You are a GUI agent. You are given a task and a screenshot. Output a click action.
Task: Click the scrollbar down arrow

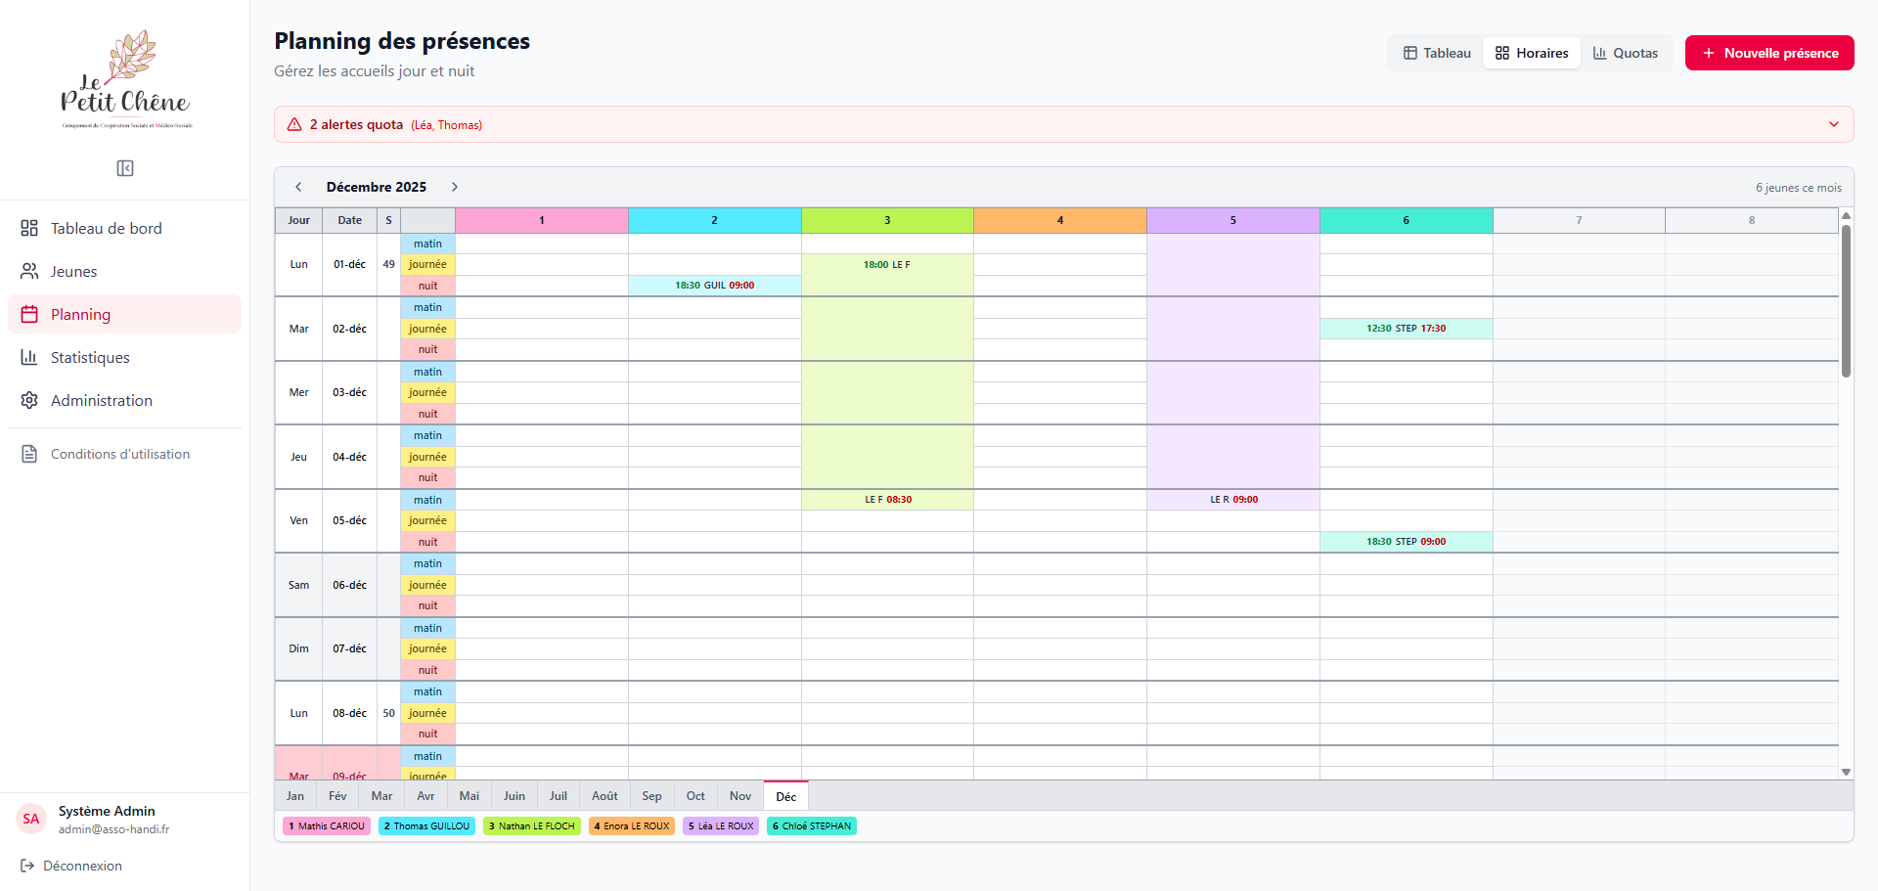[1846, 773]
